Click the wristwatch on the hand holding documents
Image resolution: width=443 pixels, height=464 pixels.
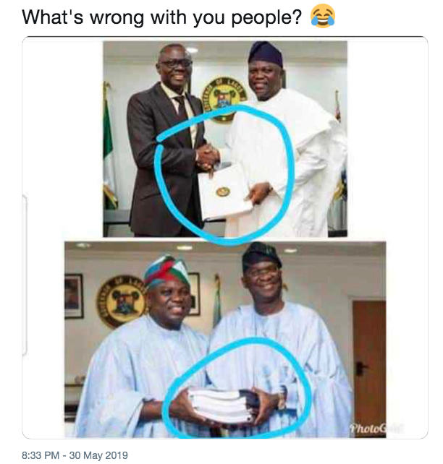coord(282,397)
